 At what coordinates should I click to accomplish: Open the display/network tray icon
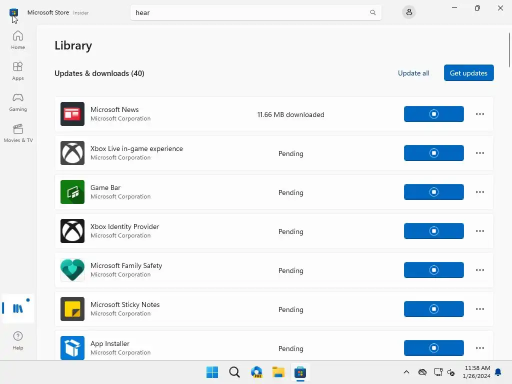click(x=438, y=372)
